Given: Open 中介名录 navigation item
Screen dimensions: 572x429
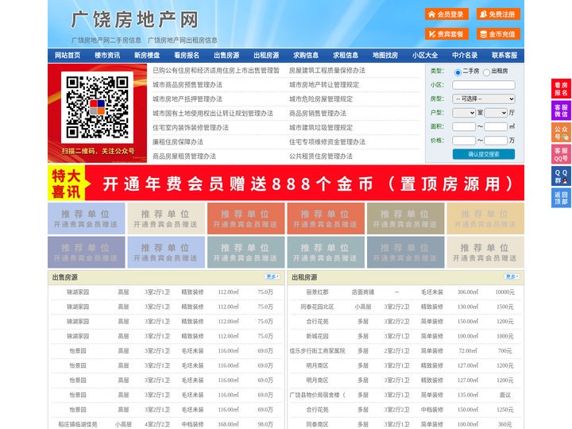Looking at the screenshot, I should click(x=465, y=56).
